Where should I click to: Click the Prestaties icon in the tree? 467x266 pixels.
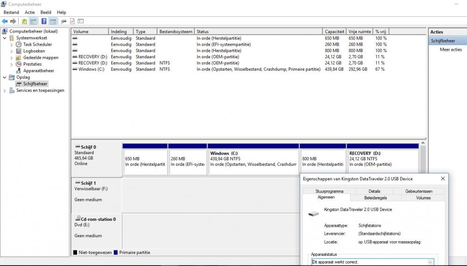point(19,64)
